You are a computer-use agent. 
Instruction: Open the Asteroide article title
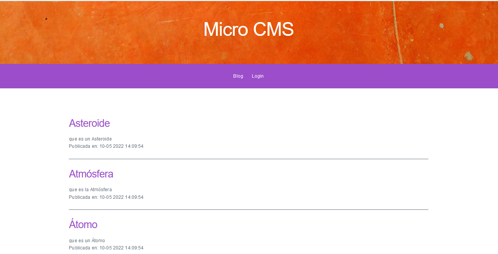(89, 123)
